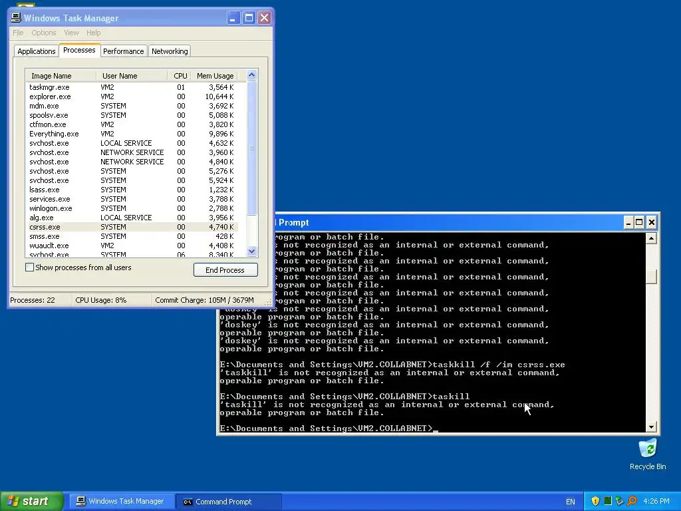The height and width of the screenshot is (511, 681).
Task: Open the Start menu
Action: (32, 501)
